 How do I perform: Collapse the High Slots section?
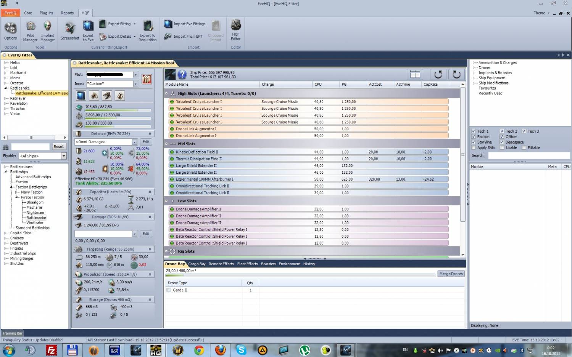point(166,93)
